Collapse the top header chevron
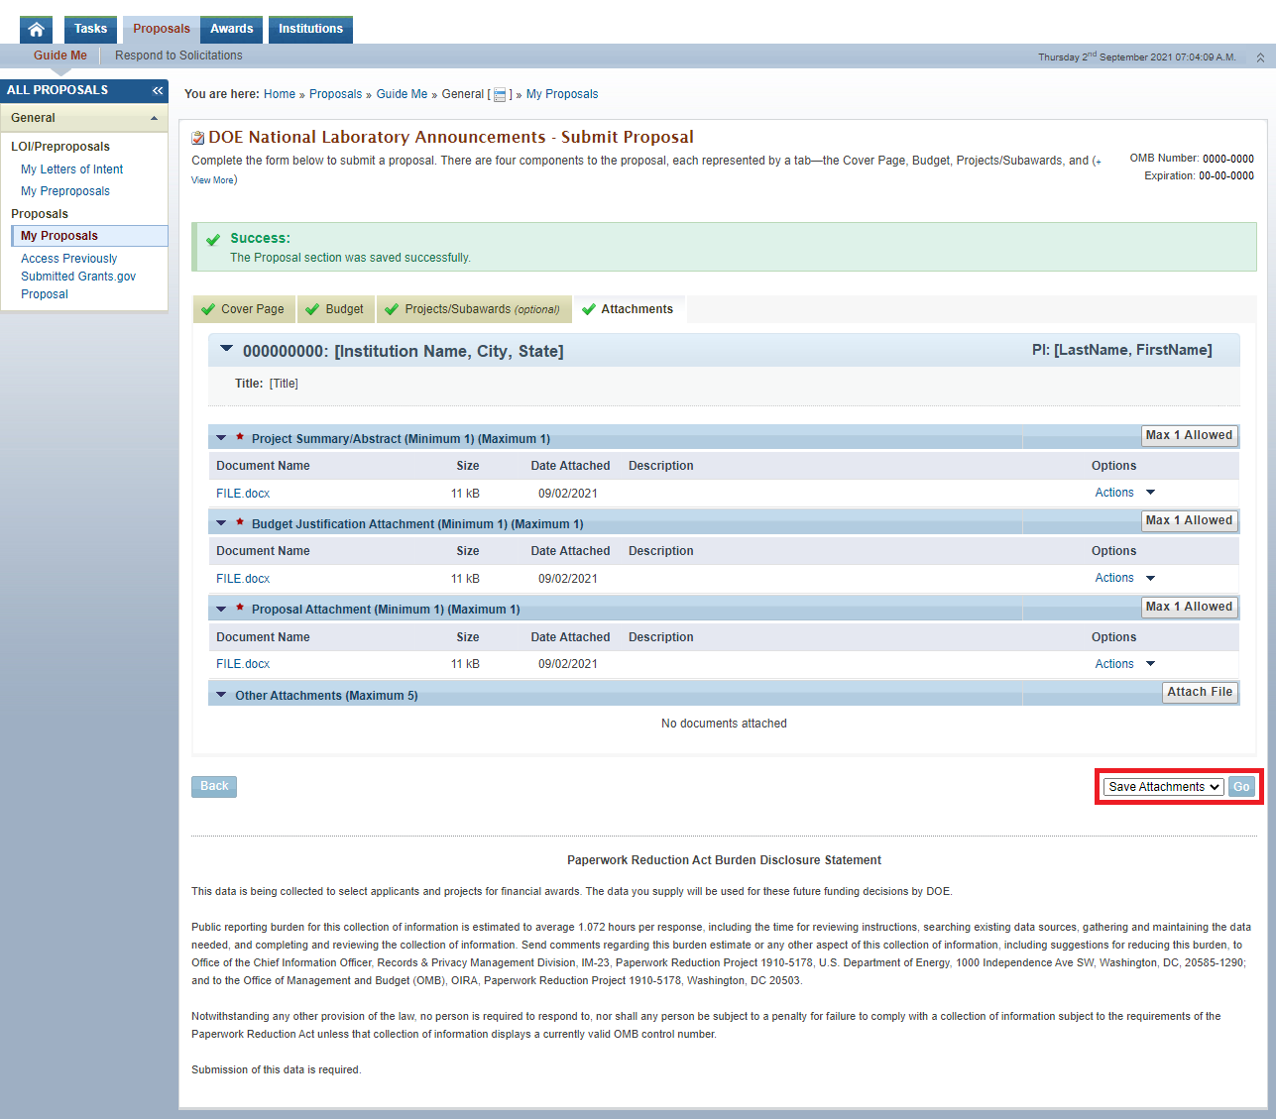 click(x=1260, y=57)
